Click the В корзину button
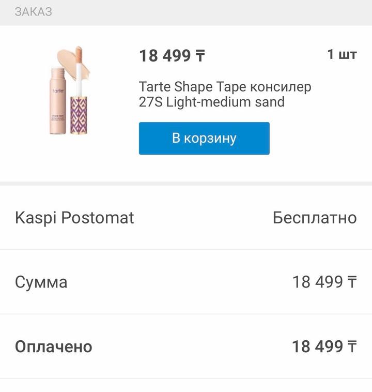This screenshot has width=372, height=392. coord(204,138)
